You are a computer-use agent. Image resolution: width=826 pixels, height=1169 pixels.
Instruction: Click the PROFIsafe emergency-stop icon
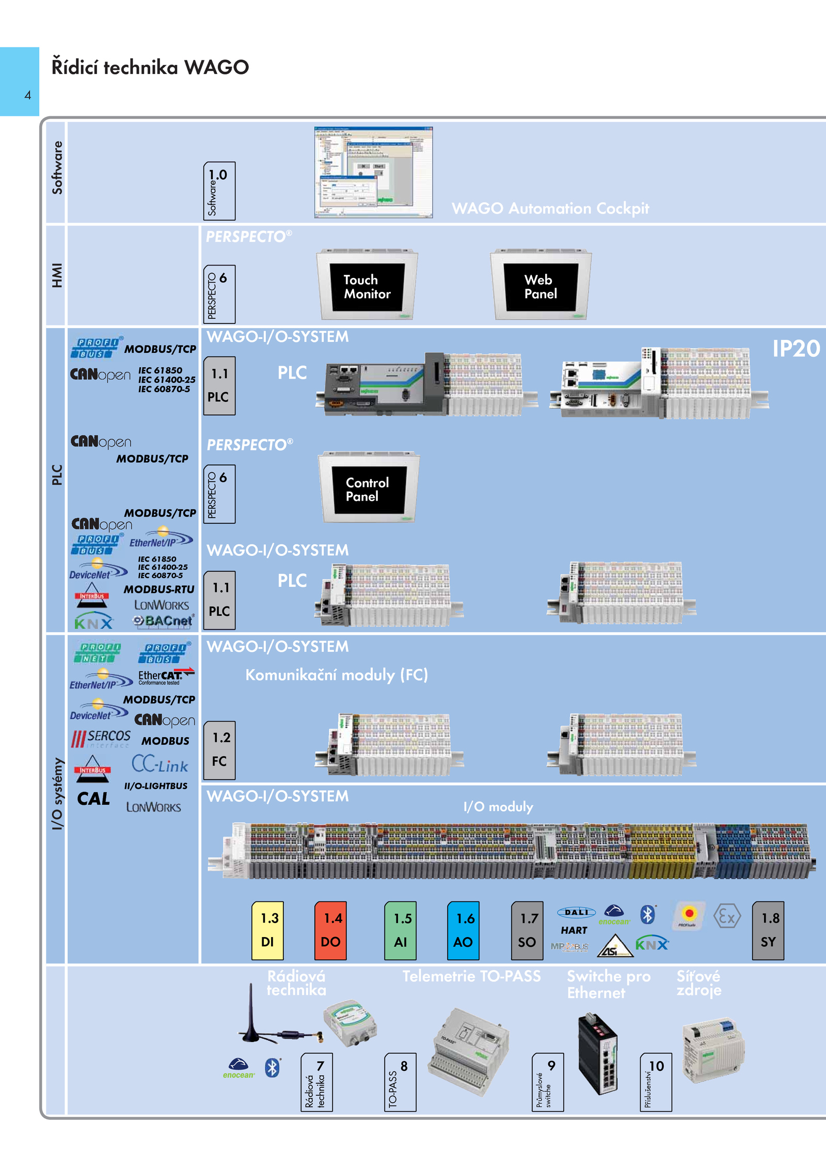(689, 916)
